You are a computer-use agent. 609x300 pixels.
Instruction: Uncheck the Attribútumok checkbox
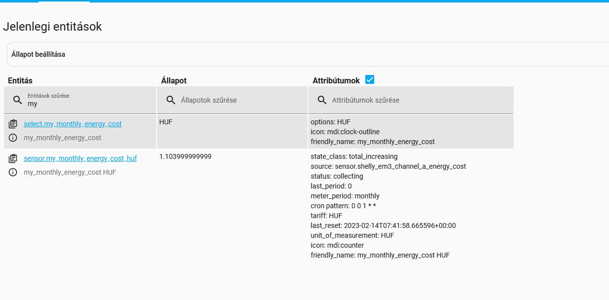pos(369,79)
